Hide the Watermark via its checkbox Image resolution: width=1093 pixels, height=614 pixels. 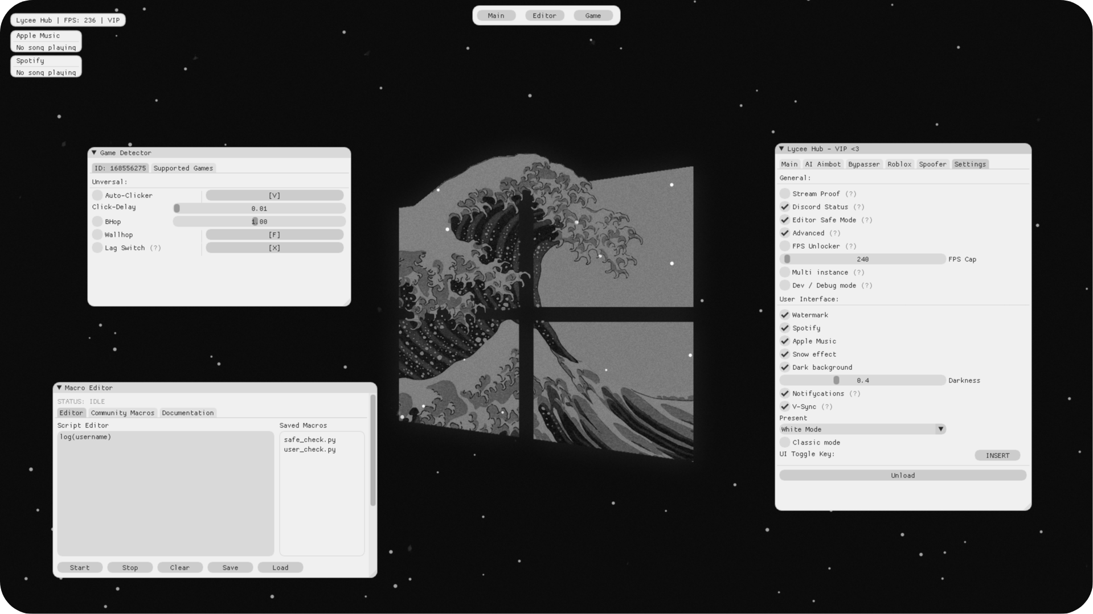[785, 315]
